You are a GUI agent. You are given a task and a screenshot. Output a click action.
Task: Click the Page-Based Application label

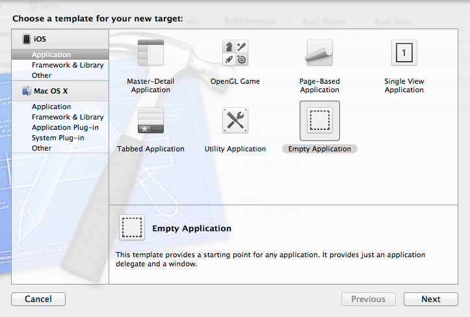click(x=320, y=85)
